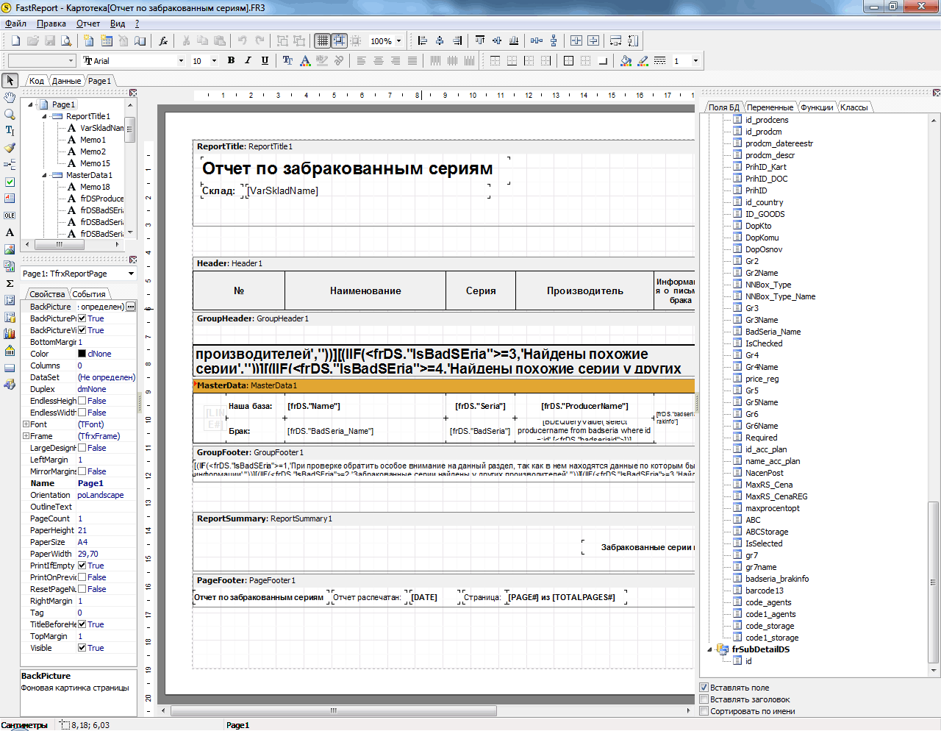
Task: Open the font size dropdown
Action: (214, 61)
